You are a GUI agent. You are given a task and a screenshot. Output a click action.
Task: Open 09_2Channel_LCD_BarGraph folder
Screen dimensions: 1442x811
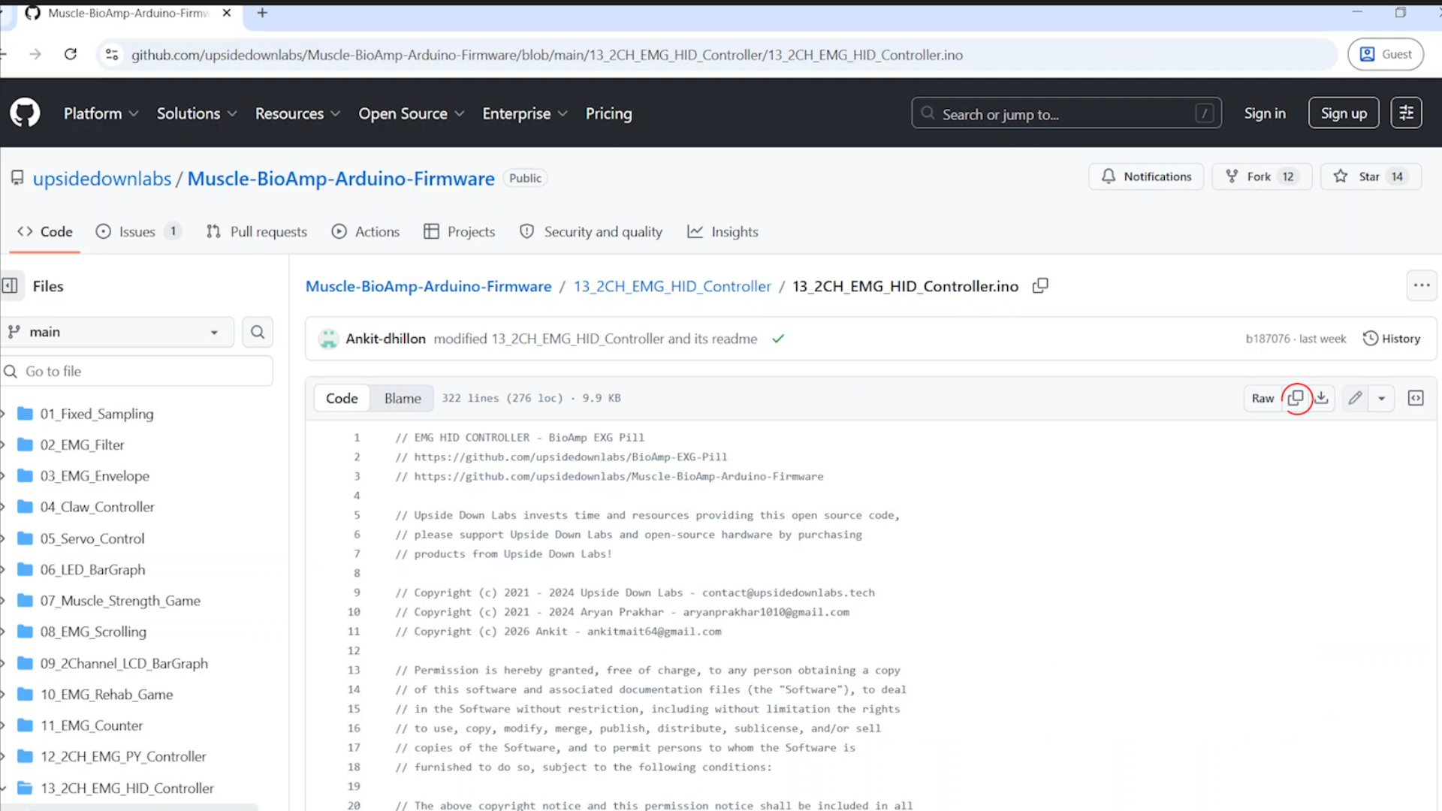[124, 663]
